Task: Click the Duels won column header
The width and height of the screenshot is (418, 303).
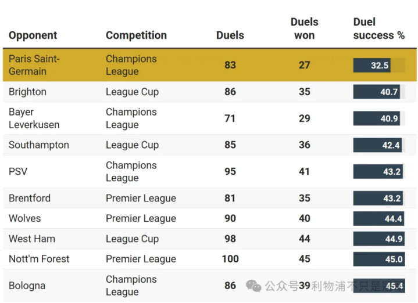Action: (x=305, y=28)
